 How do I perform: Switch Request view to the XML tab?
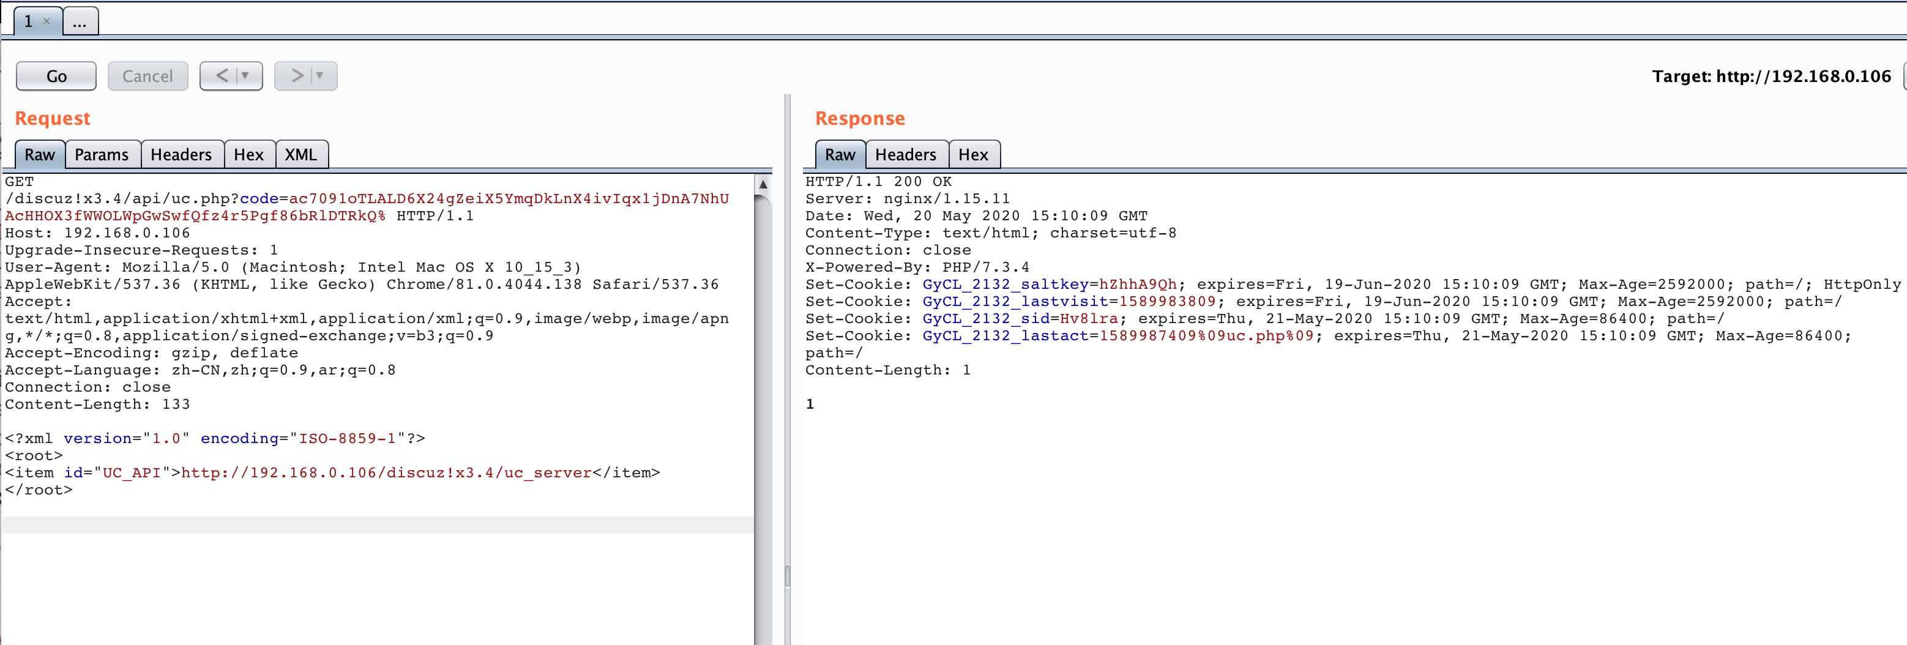300,155
